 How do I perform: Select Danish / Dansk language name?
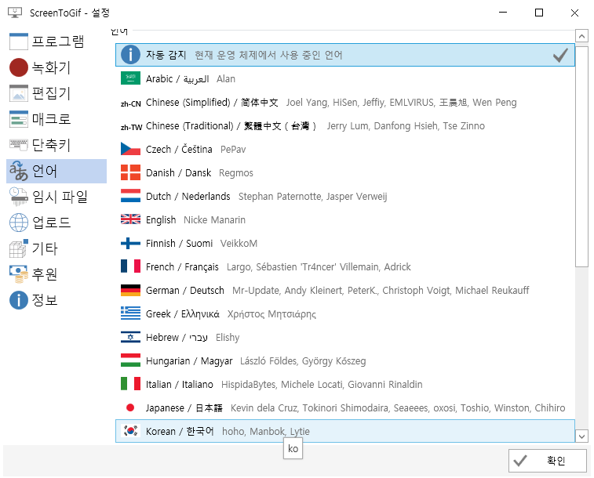pyautogui.click(x=178, y=173)
